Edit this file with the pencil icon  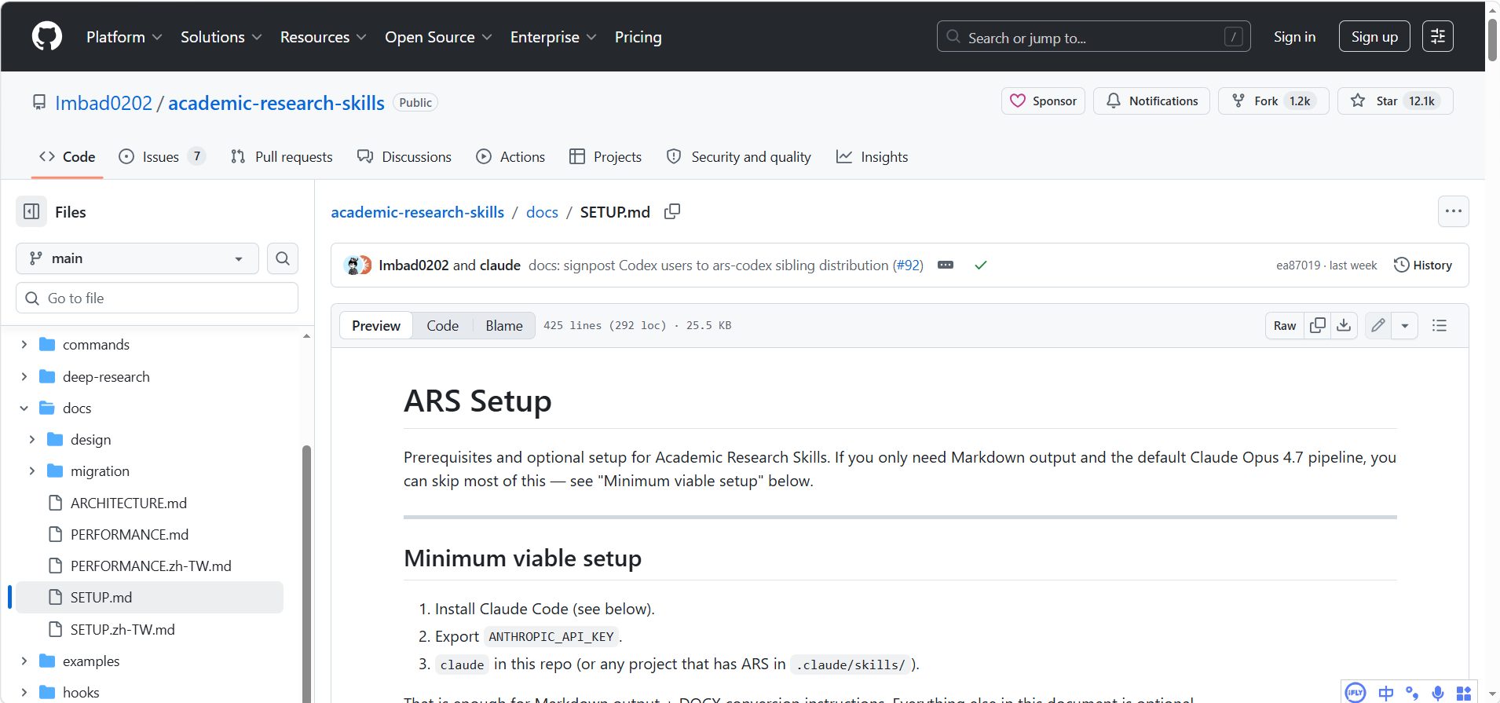1378,325
